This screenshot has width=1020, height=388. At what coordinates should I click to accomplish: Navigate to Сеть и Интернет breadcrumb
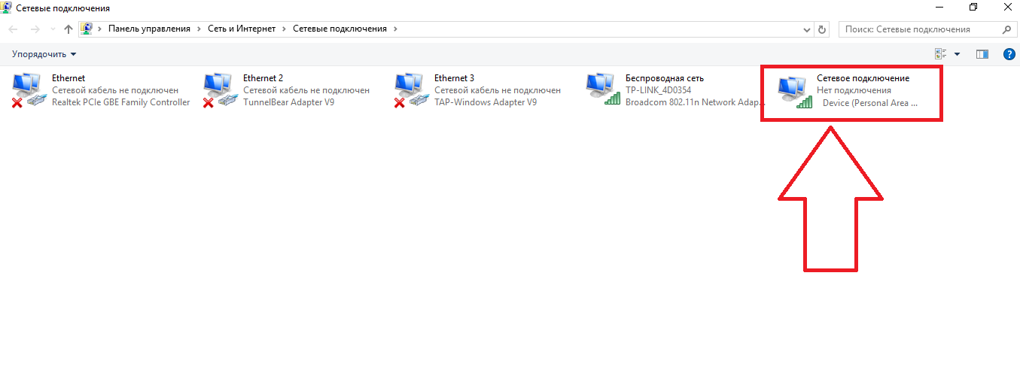pyautogui.click(x=241, y=29)
